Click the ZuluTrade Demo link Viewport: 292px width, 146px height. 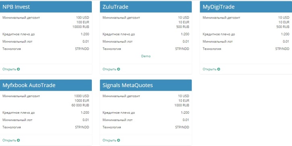146,56
